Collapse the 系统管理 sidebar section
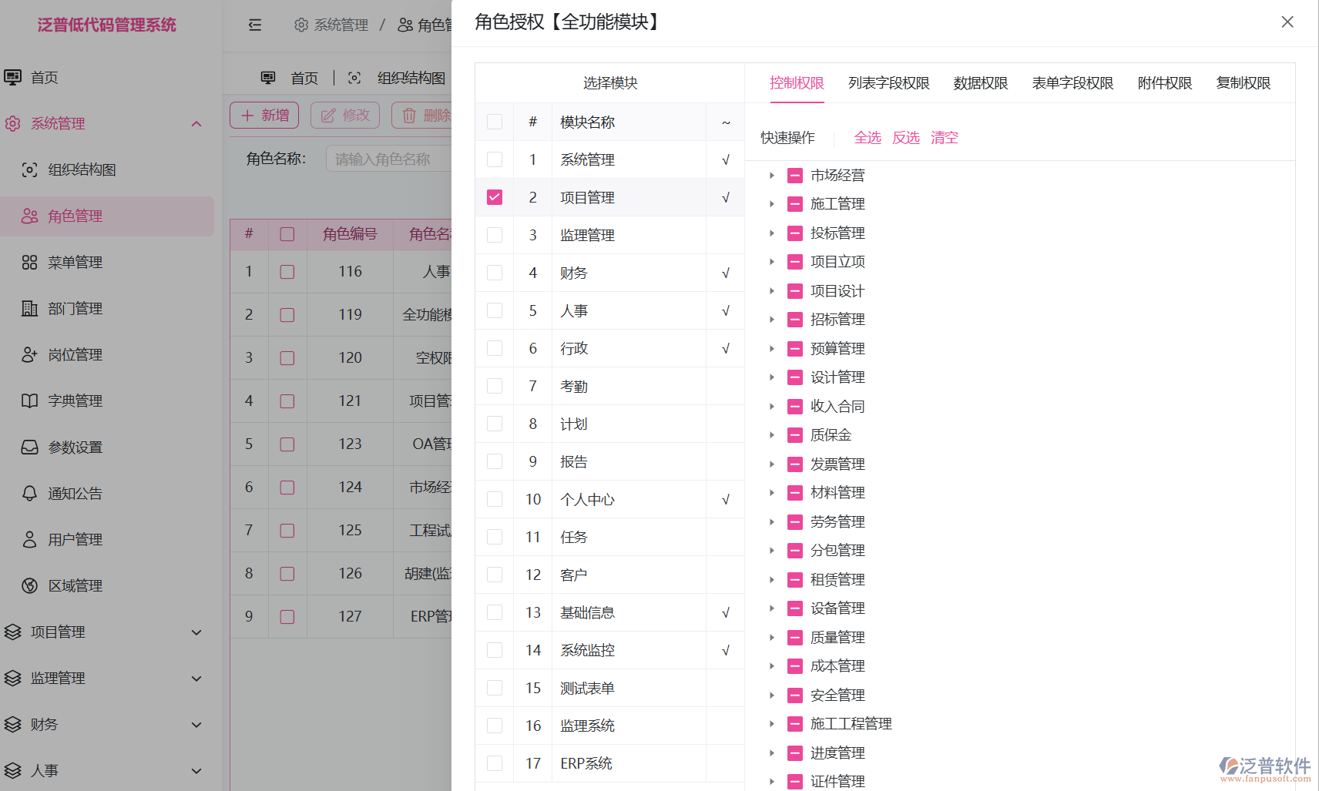The height and width of the screenshot is (791, 1319). 197,123
